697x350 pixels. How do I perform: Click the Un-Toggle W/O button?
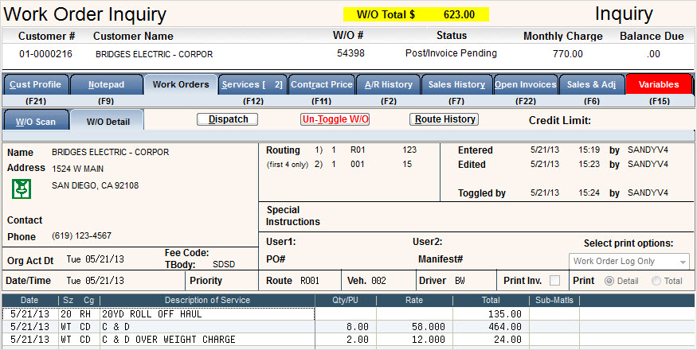pyautogui.click(x=335, y=119)
